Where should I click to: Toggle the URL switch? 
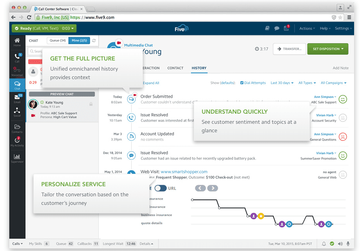(160, 188)
